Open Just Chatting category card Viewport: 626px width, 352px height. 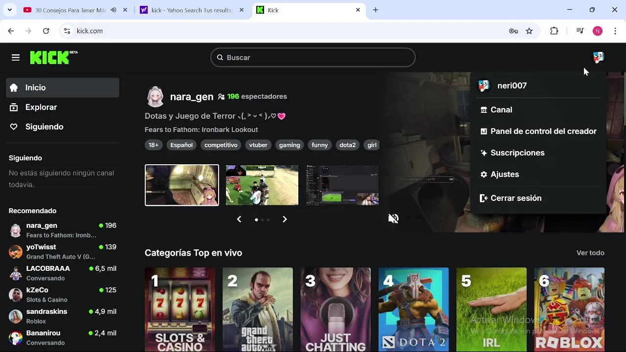(x=335, y=309)
